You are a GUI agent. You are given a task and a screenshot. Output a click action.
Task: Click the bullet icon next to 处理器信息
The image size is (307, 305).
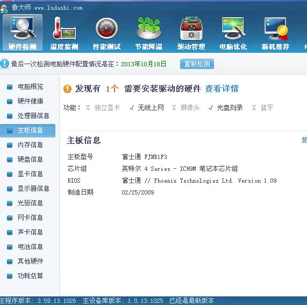[10, 116]
